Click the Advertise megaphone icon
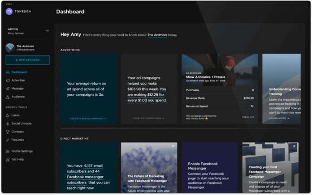Image resolution: width=312 pixels, height=195 pixels. tap(8, 81)
